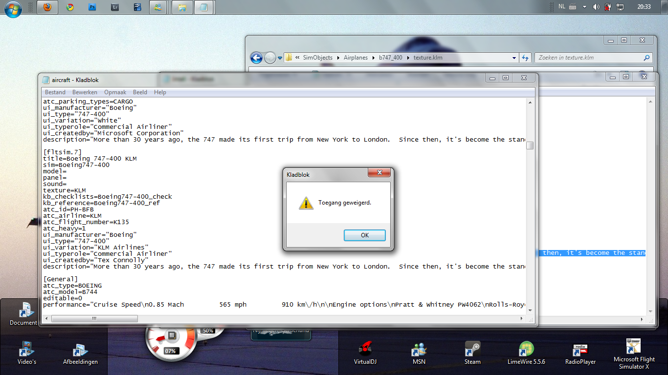Open the power plug tray icon
This screenshot has height=375, width=668.
click(x=608, y=7)
